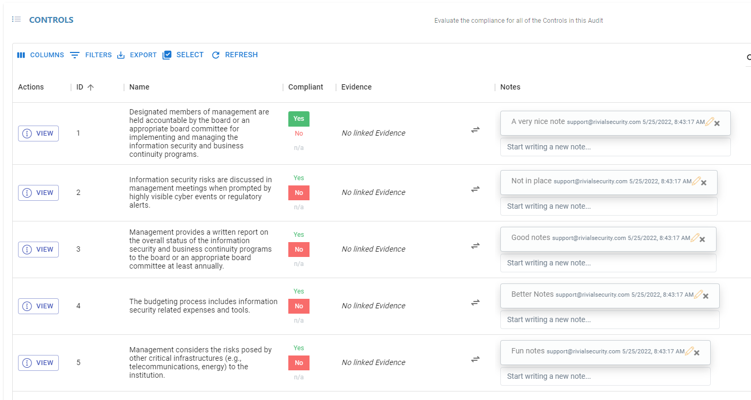751x400 pixels.
Task: Click REFRESH to reload the controls
Action: (235, 55)
